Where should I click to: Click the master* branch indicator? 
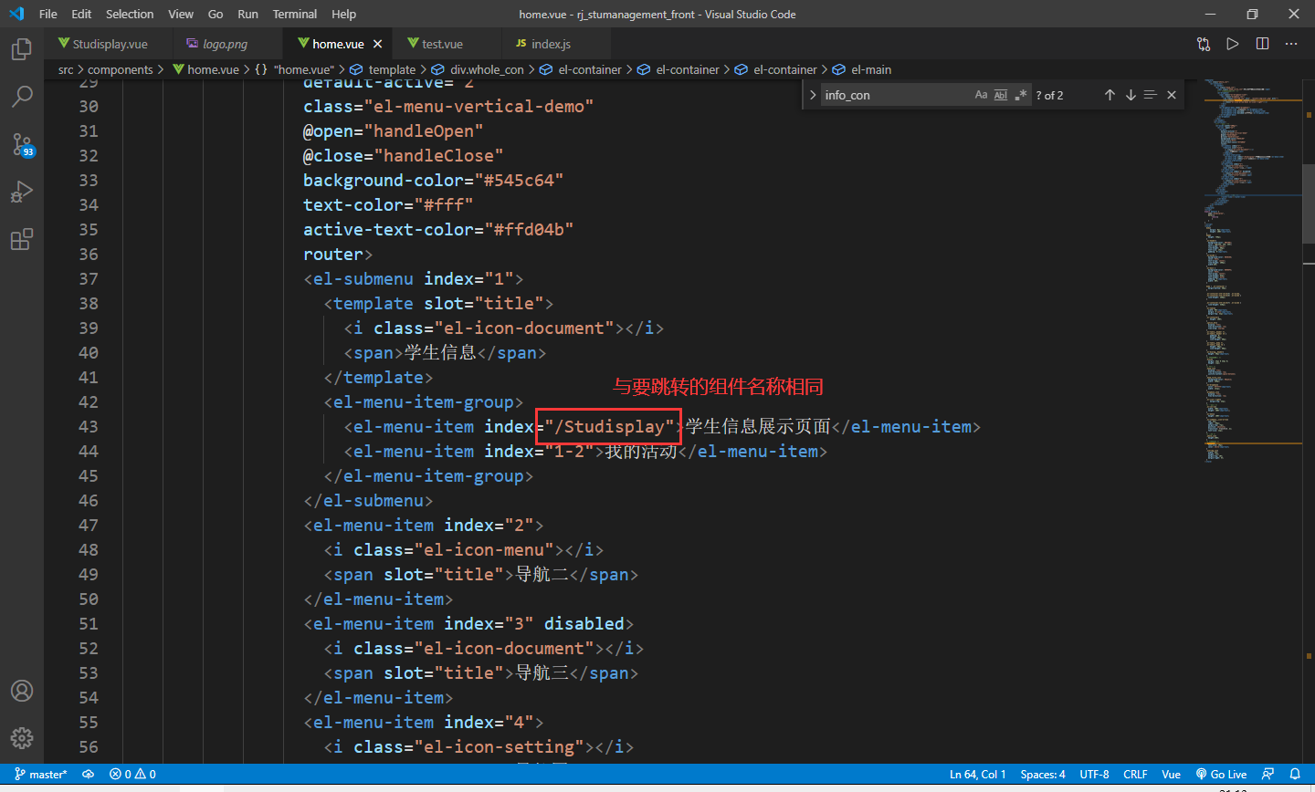pyautogui.click(x=41, y=774)
